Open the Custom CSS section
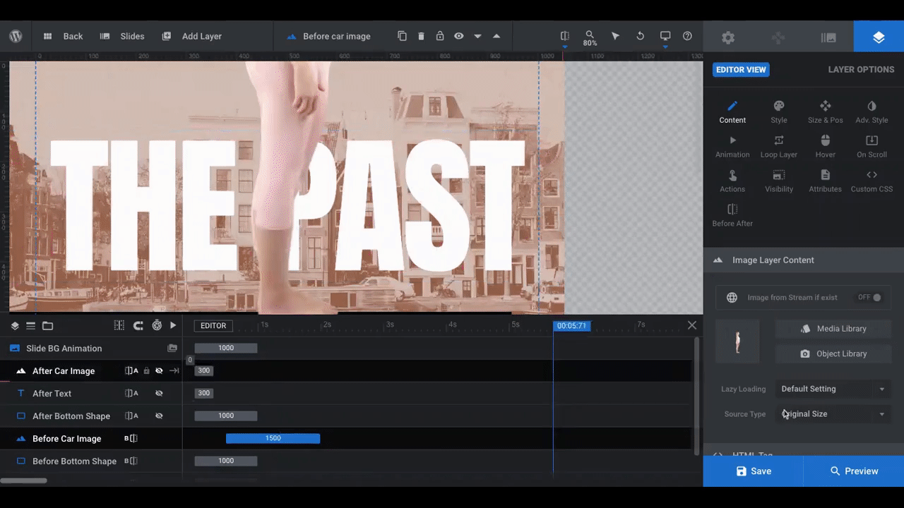 tap(872, 181)
